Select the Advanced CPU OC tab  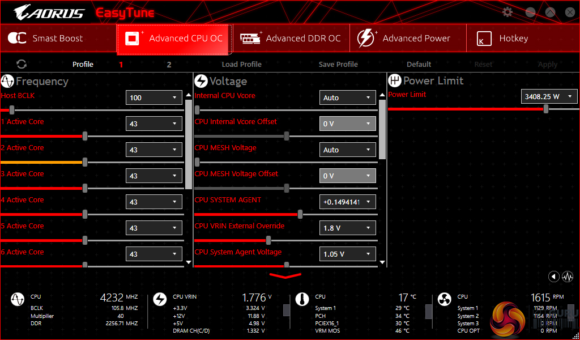174,39
